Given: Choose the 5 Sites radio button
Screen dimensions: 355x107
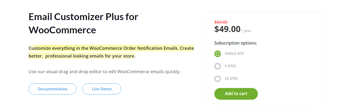Looking at the screenshot, I should point(217,66).
